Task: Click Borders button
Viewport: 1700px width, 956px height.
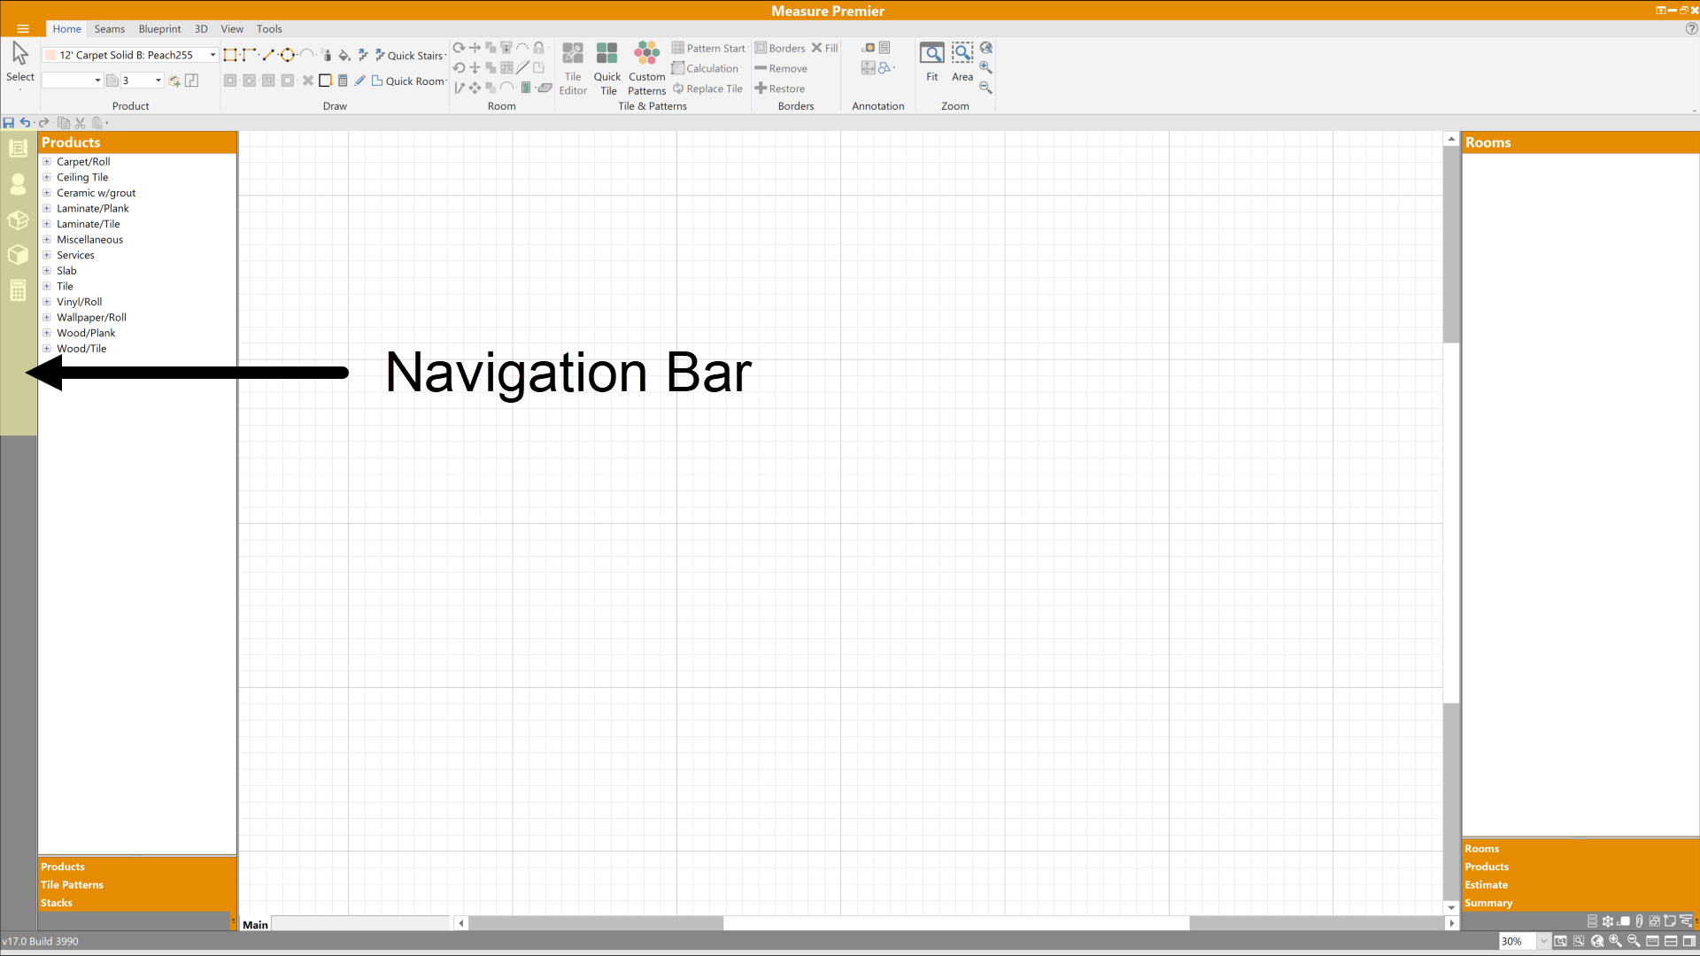Action: point(780,48)
